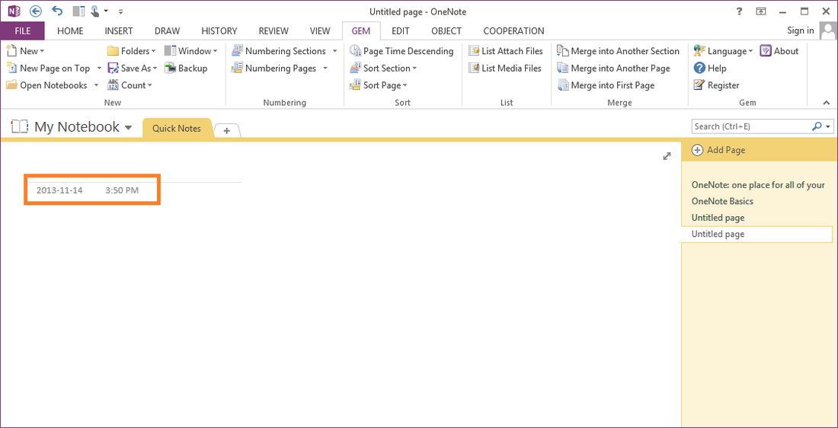The image size is (838, 428).
Task: Open the Sort Section dropdown
Action: 383,69
